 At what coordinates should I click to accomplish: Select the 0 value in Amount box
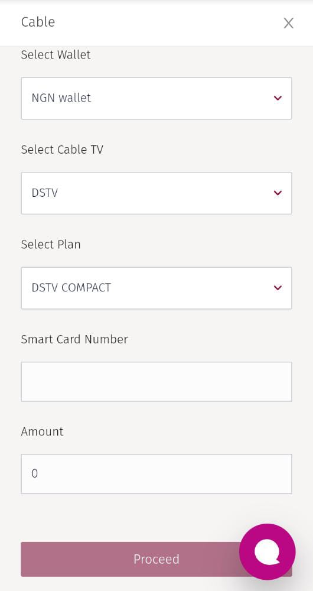coord(35,474)
